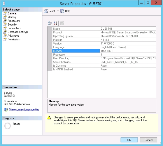Select the Platform property row
The height and width of the screenshot is (146, 163).
104,40
